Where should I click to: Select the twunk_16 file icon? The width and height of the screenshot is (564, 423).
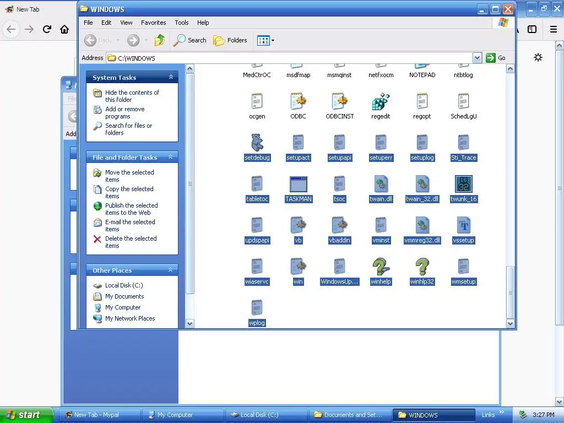click(x=463, y=184)
